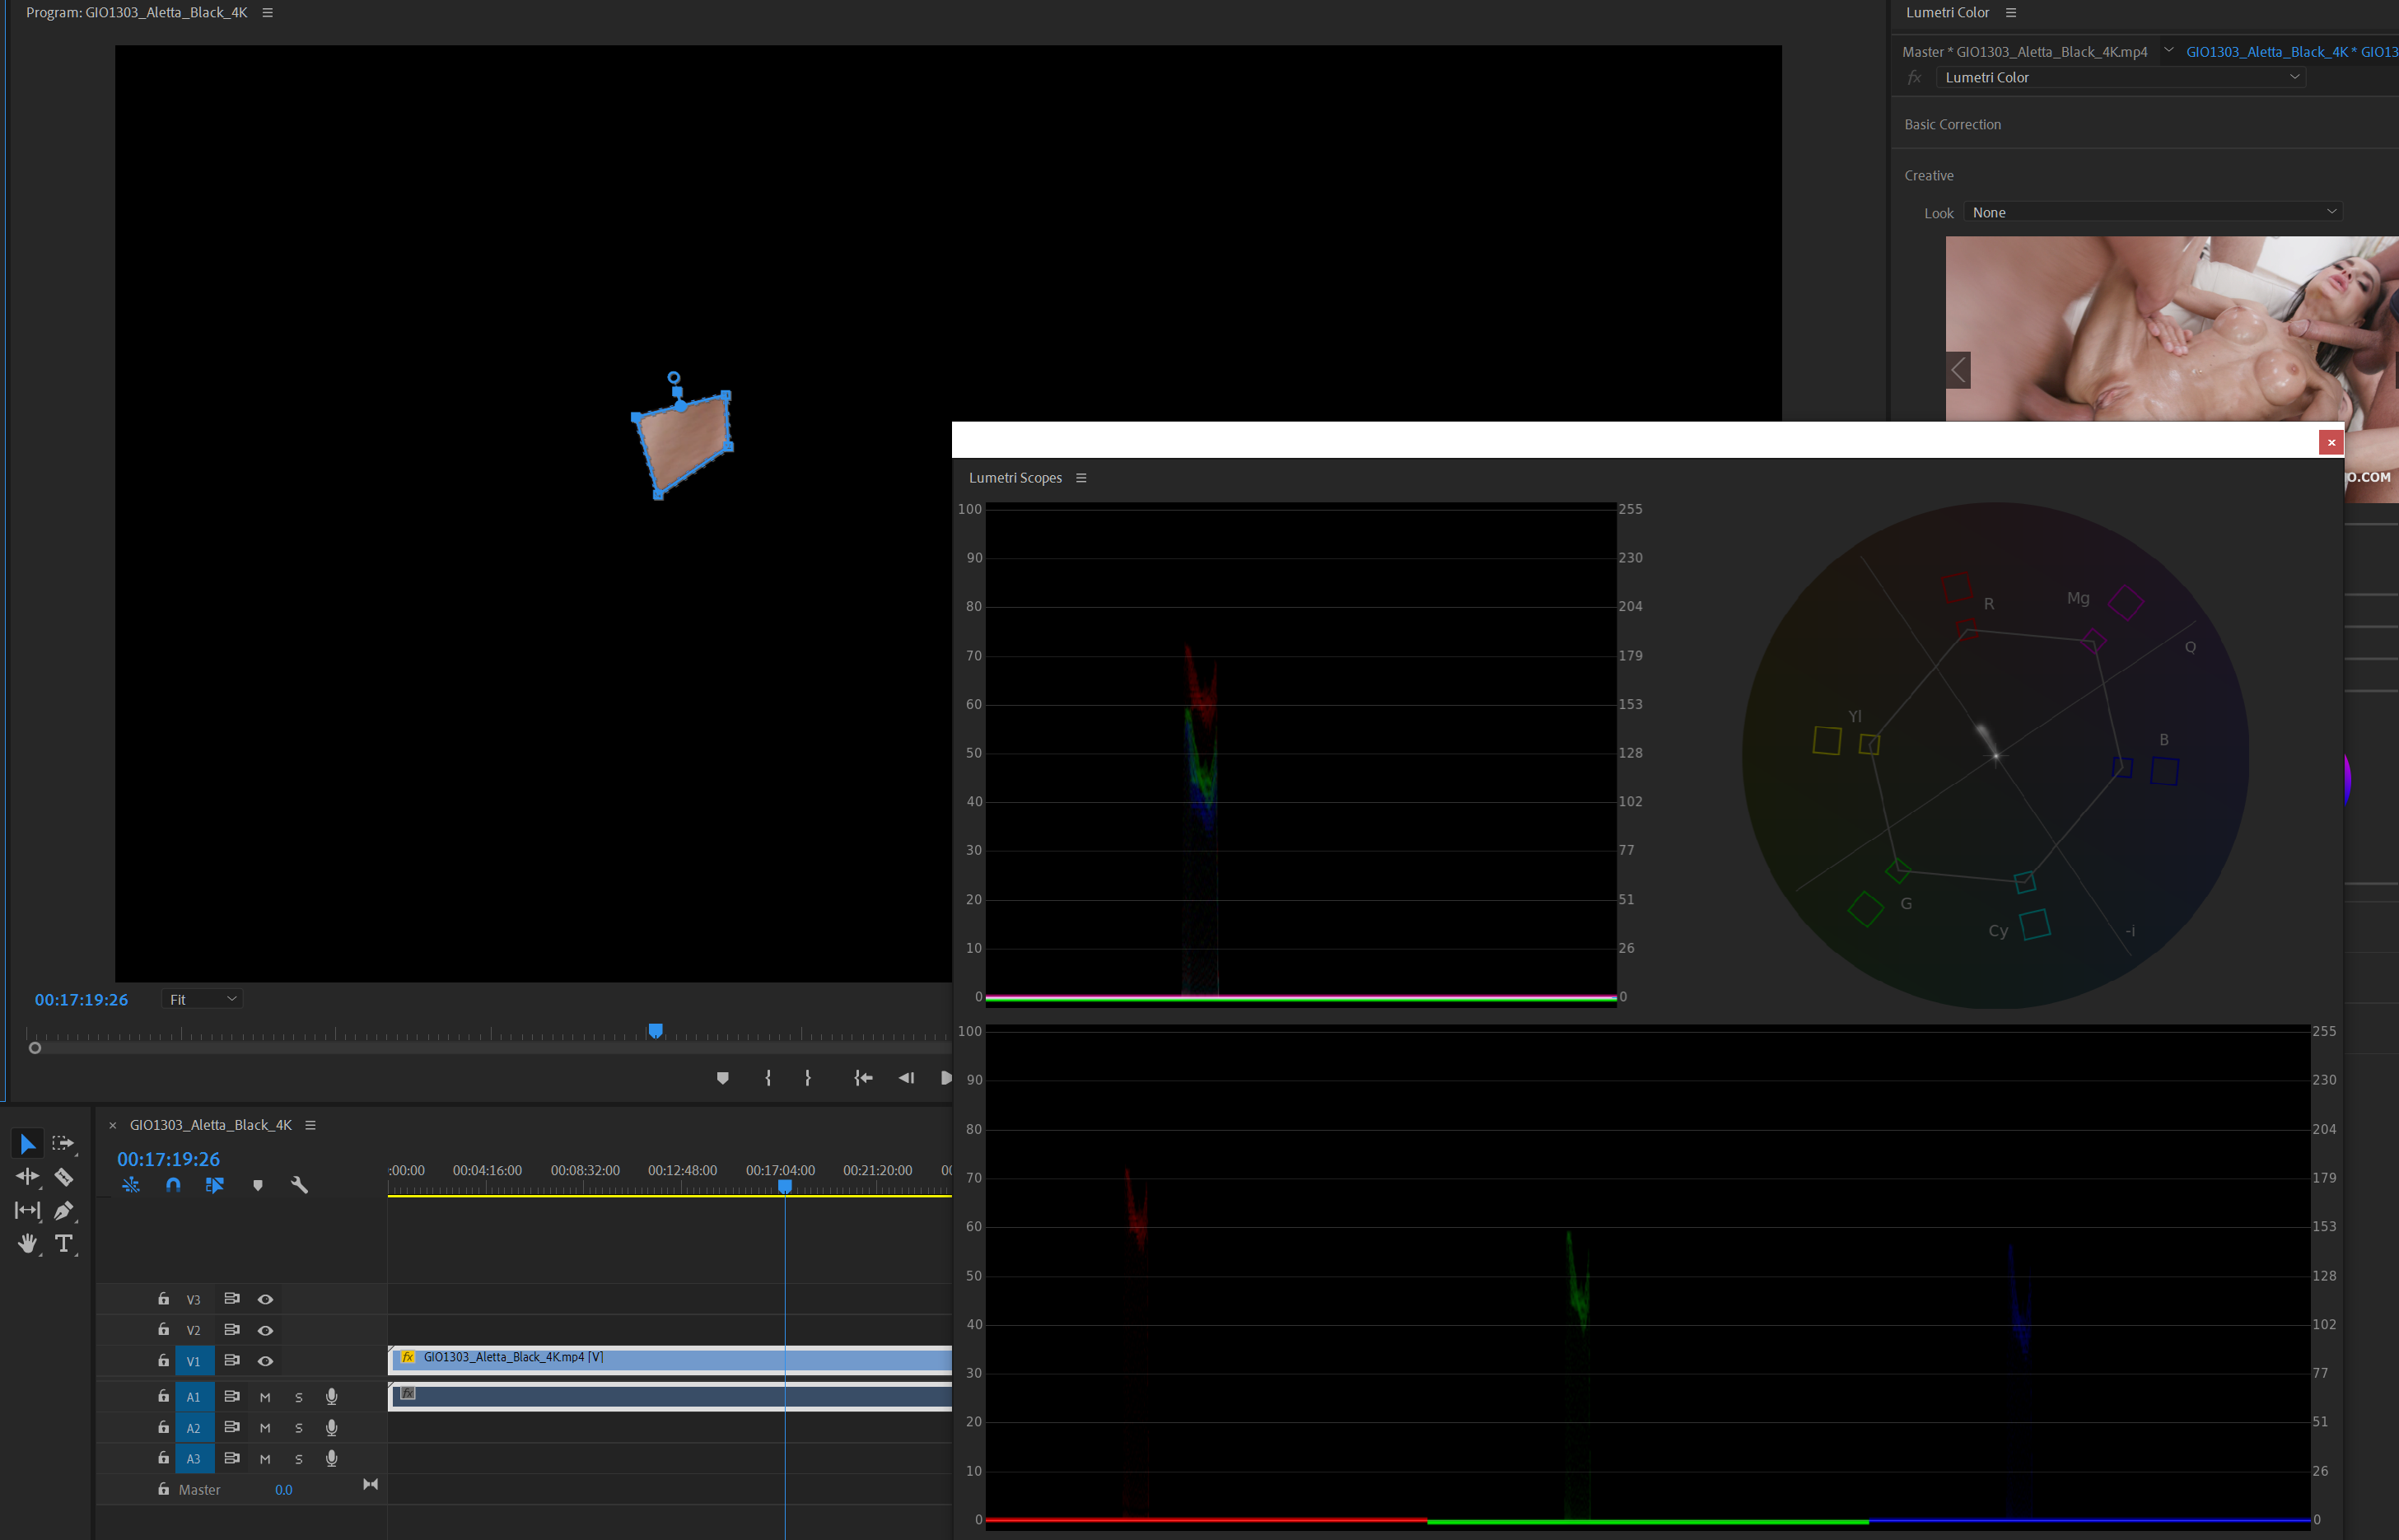Viewport: 2399px width, 1540px height.
Task: Hide track V1 with the eye icon
Action: tap(265, 1361)
